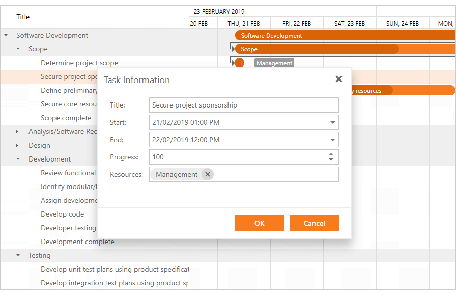Viewport: 456px width, 295px height.
Task: Collapse the Development node
Action: click(x=17, y=159)
